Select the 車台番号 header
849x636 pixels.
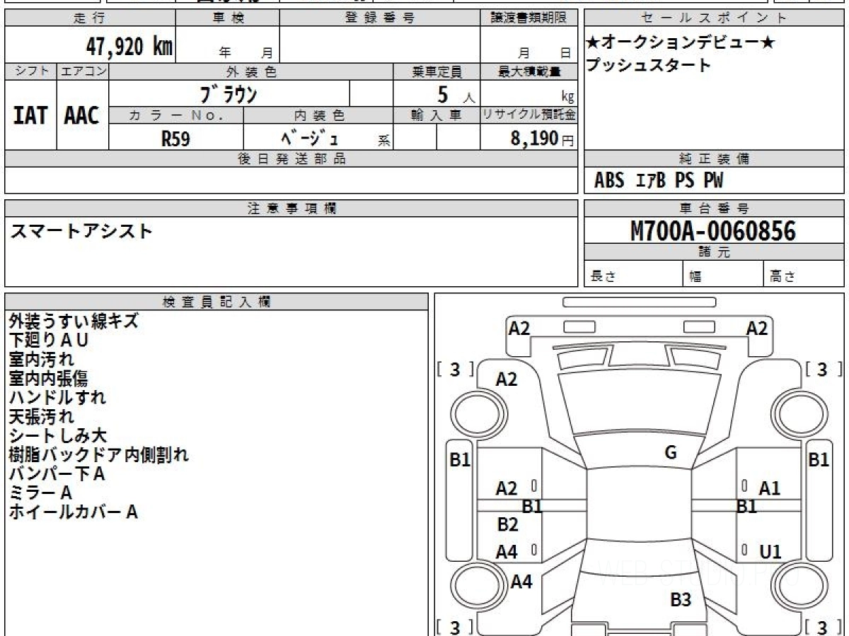(x=714, y=208)
